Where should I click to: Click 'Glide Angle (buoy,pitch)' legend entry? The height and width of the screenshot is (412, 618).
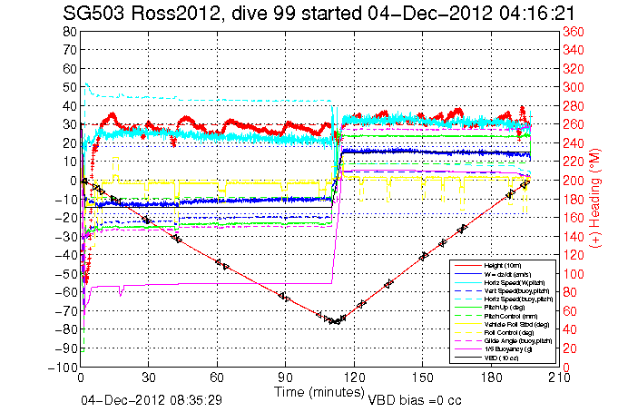tap(518, 341)
